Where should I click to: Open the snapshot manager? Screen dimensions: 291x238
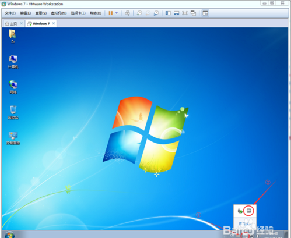[x=156, y=13]
